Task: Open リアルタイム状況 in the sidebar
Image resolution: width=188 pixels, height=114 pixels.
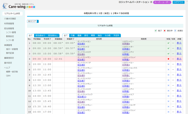Action: tap(12, 13)
